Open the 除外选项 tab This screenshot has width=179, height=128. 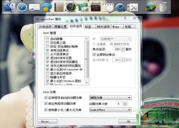click(x=103, y=27)
